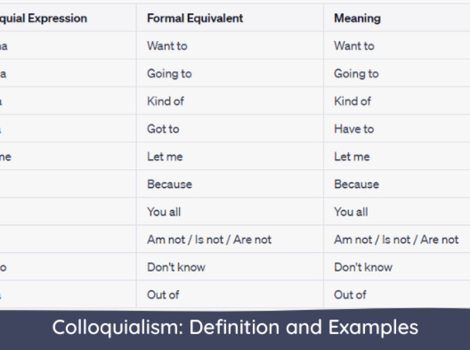This screenshot has height=350, width=470.
Task: Open the "Colloquialism: Definition and Examples" caption
Action: click(x=235, y=328)
